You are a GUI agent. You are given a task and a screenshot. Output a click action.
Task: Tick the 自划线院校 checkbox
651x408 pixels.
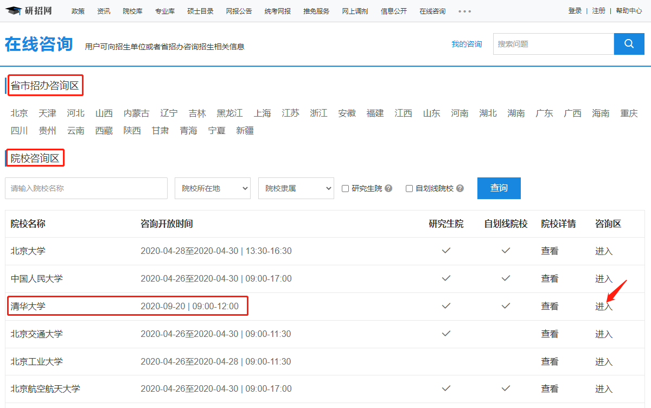(x=410, y=188)
